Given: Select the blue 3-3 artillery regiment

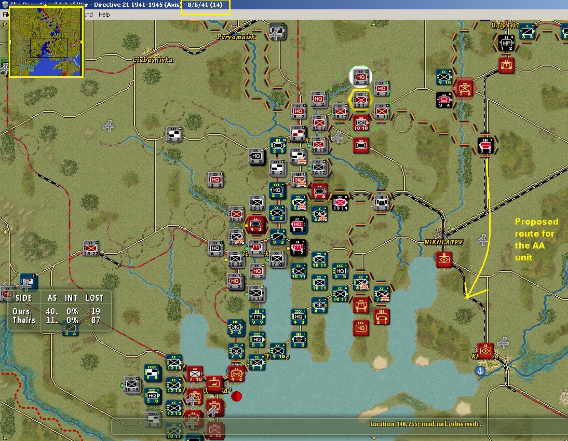Looking at the screenshot, I should click(257, 317).
